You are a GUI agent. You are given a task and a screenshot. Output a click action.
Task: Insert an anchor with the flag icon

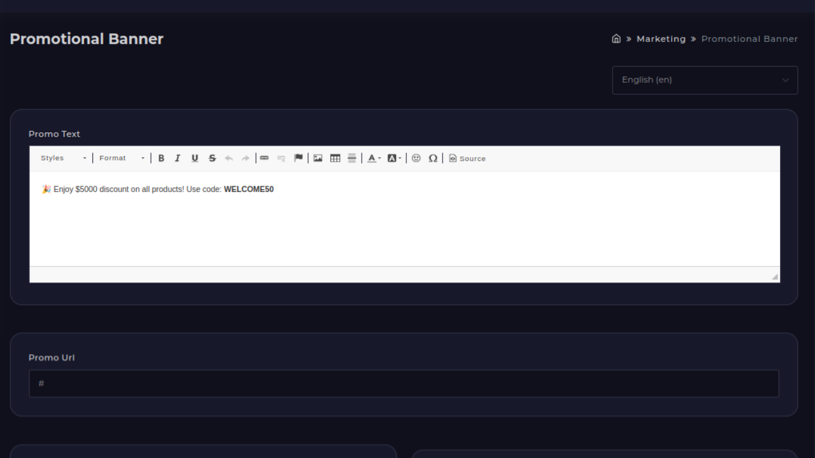point(298,158)
